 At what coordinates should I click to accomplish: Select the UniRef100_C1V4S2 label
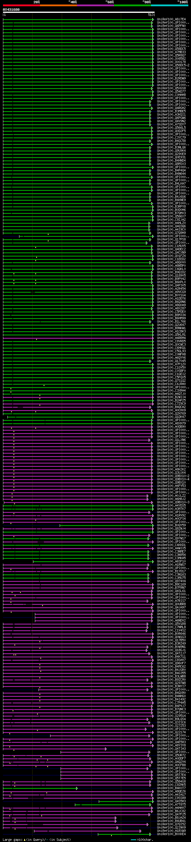pos(171,630)
